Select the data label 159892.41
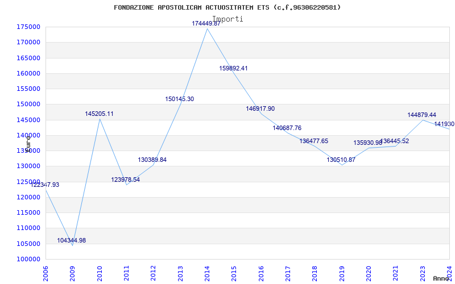 (233, 68)
